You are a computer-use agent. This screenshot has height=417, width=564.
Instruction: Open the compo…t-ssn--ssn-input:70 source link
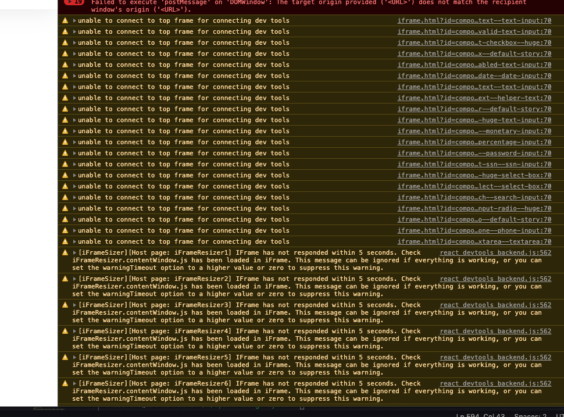coord(474,164)
